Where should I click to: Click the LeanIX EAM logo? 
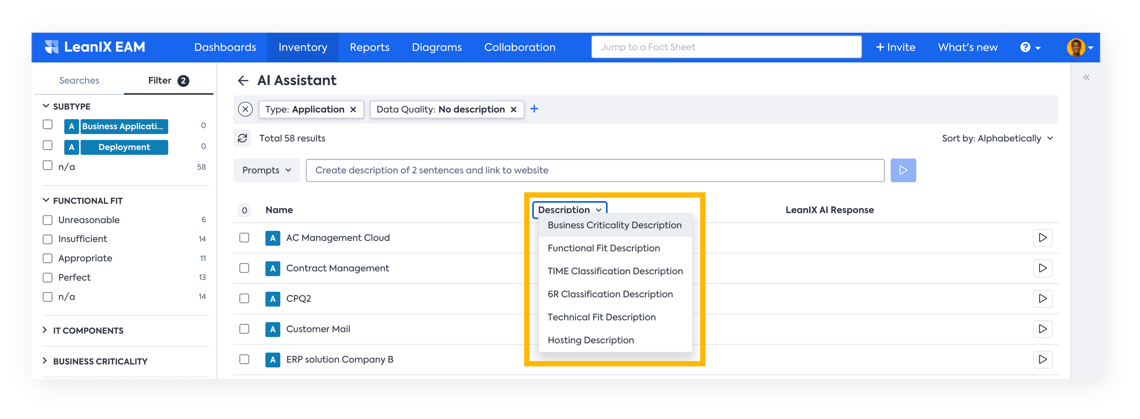(95, 47)
